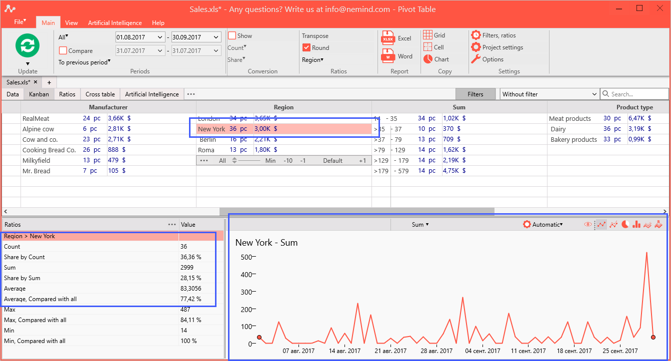Open the Options wrench tool
This screenshot has width=671, height=361.
click(487, 59)
